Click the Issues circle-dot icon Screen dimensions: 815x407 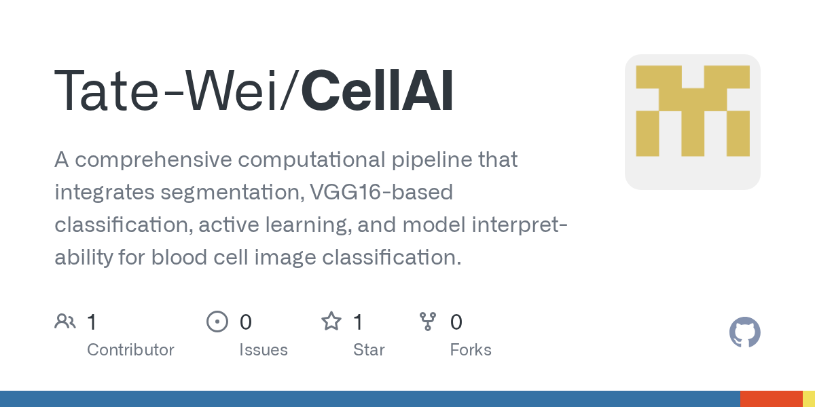coord(217,322)
